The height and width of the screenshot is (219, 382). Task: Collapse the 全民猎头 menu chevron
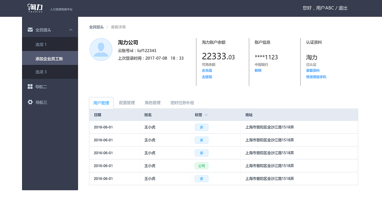pos(71,30)
